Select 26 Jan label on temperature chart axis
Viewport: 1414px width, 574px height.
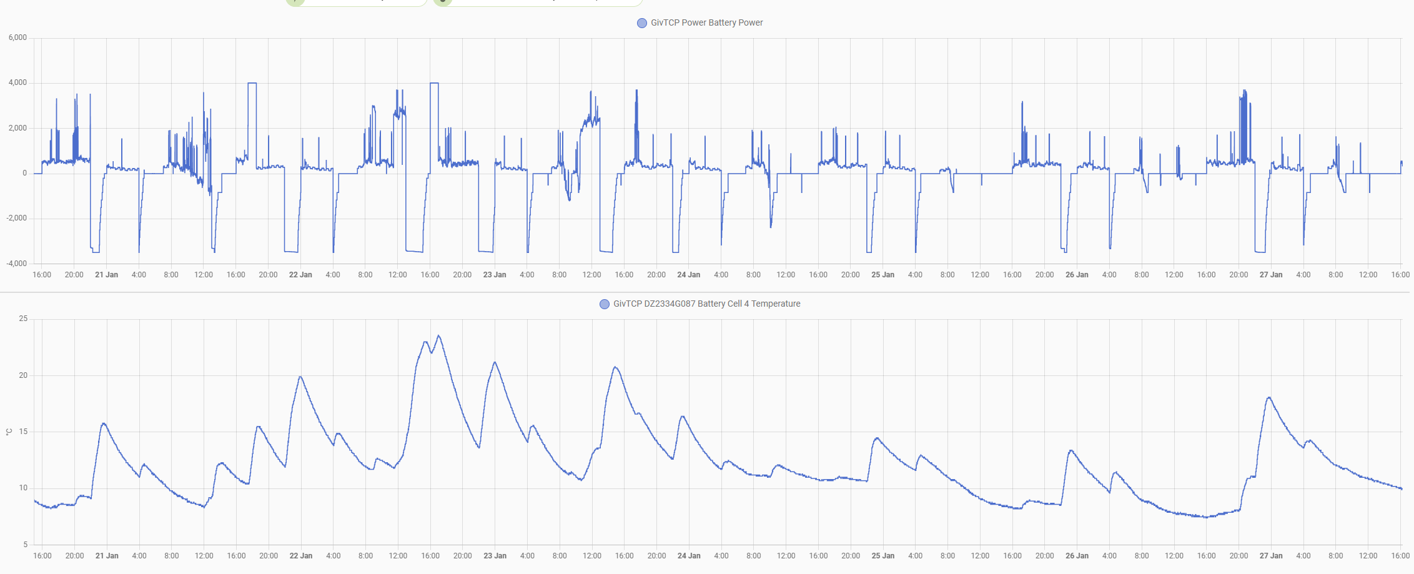tap(1077, 556)
